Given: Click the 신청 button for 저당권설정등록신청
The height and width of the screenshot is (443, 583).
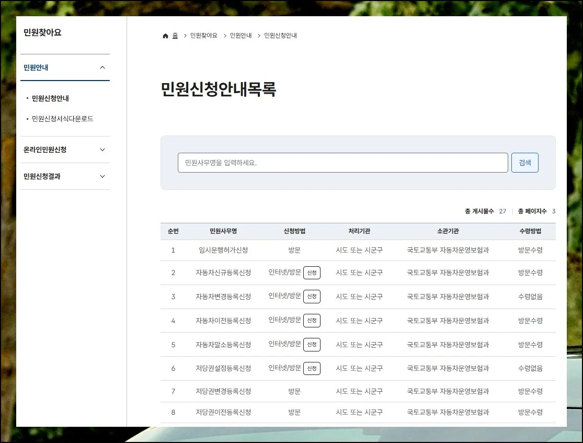Looking at the screenshot, I should click(x=312, y=368).
